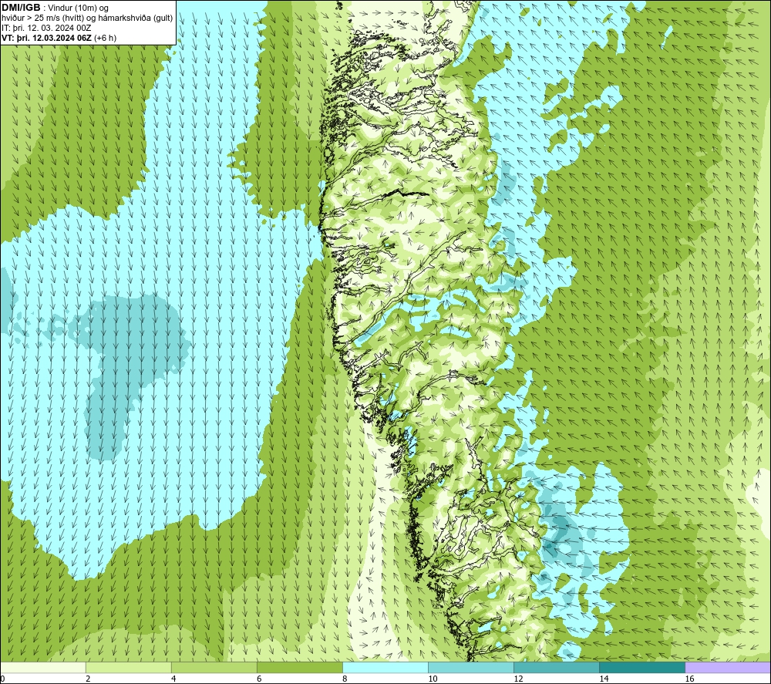
Task: Click the legend scale label "14"
Action: click(x=604, y=679)
